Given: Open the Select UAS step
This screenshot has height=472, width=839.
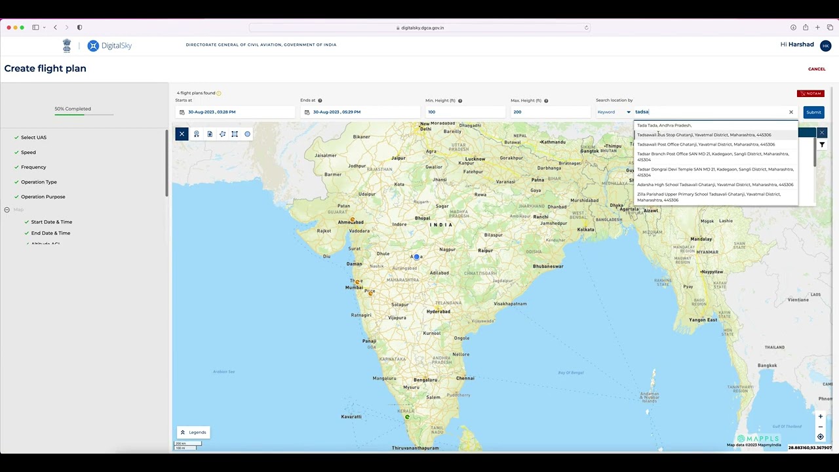Looking at the screenshot, I should 33,138.
